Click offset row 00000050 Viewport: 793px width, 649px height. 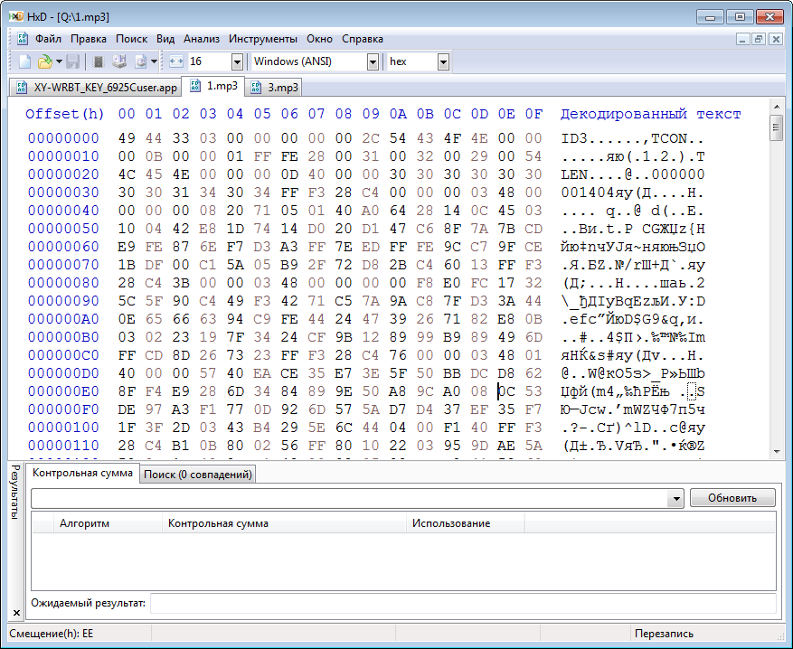pos(63,229)
